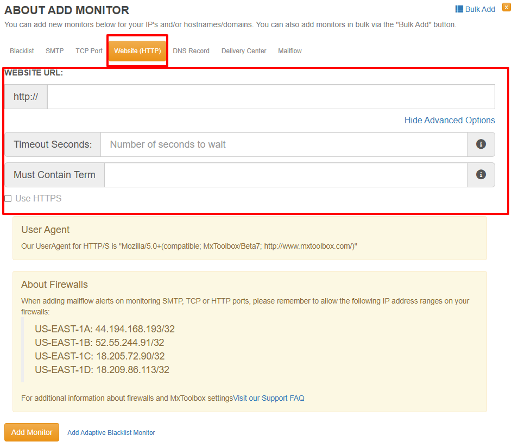Enable the Use HTTPS checkbox
Screen dimensions: 512x448
click(x=8, y=199)
